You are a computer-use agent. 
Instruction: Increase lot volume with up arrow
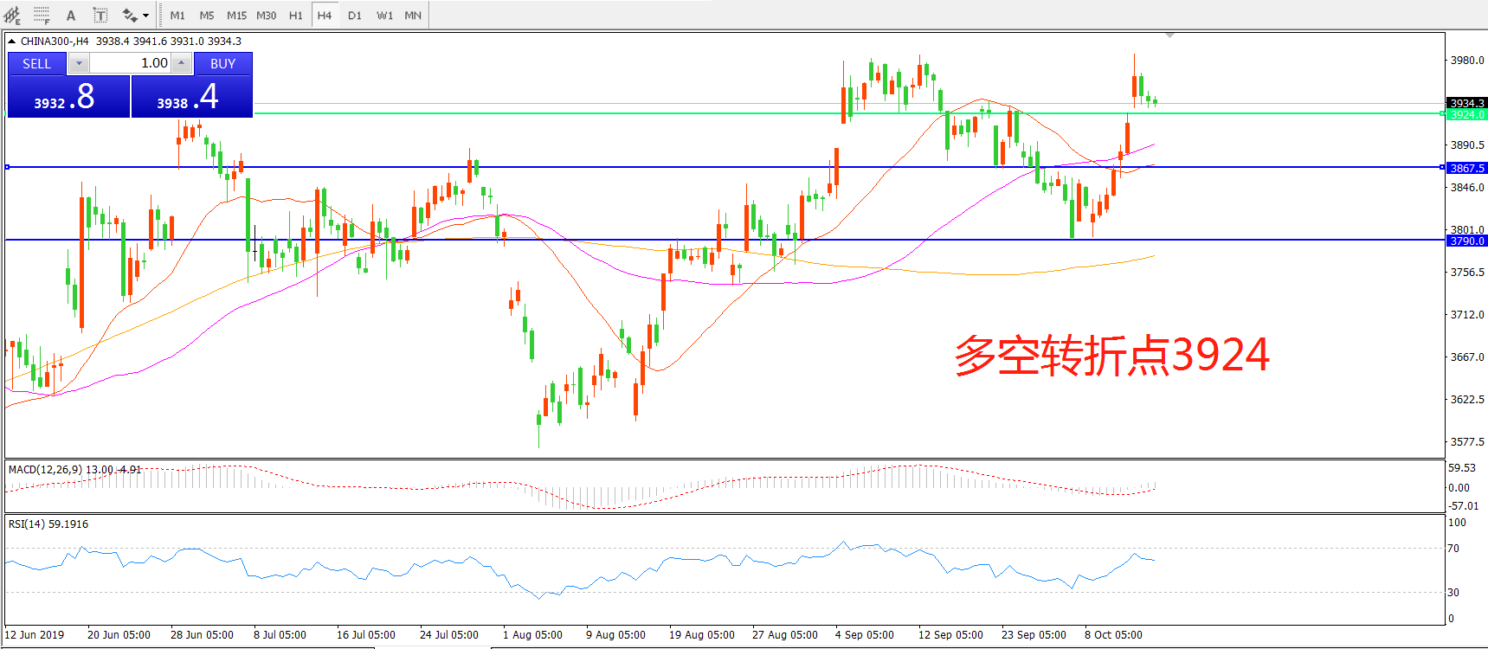tap(181, 63)
